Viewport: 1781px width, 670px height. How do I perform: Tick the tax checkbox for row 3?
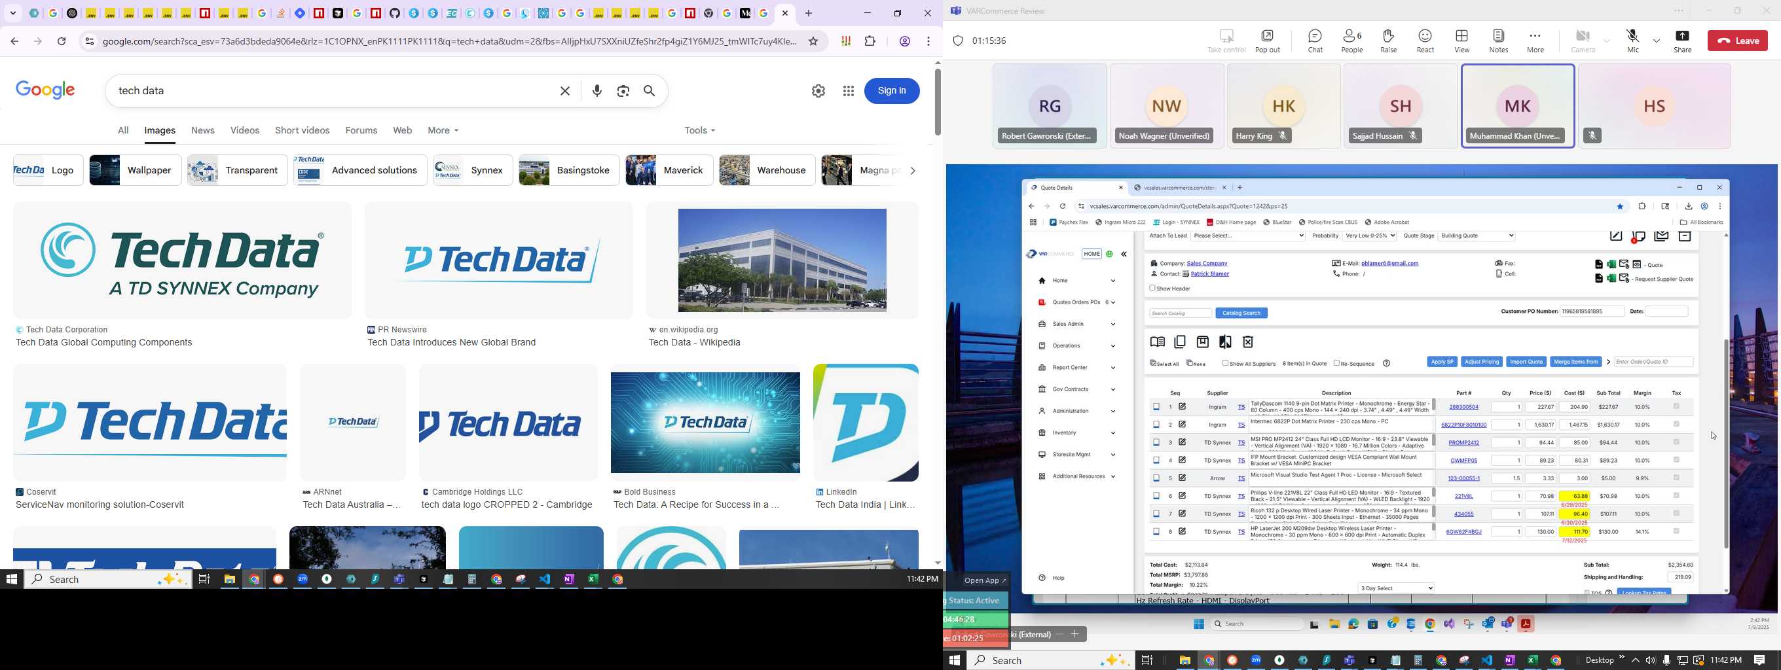pos(1676,442)
